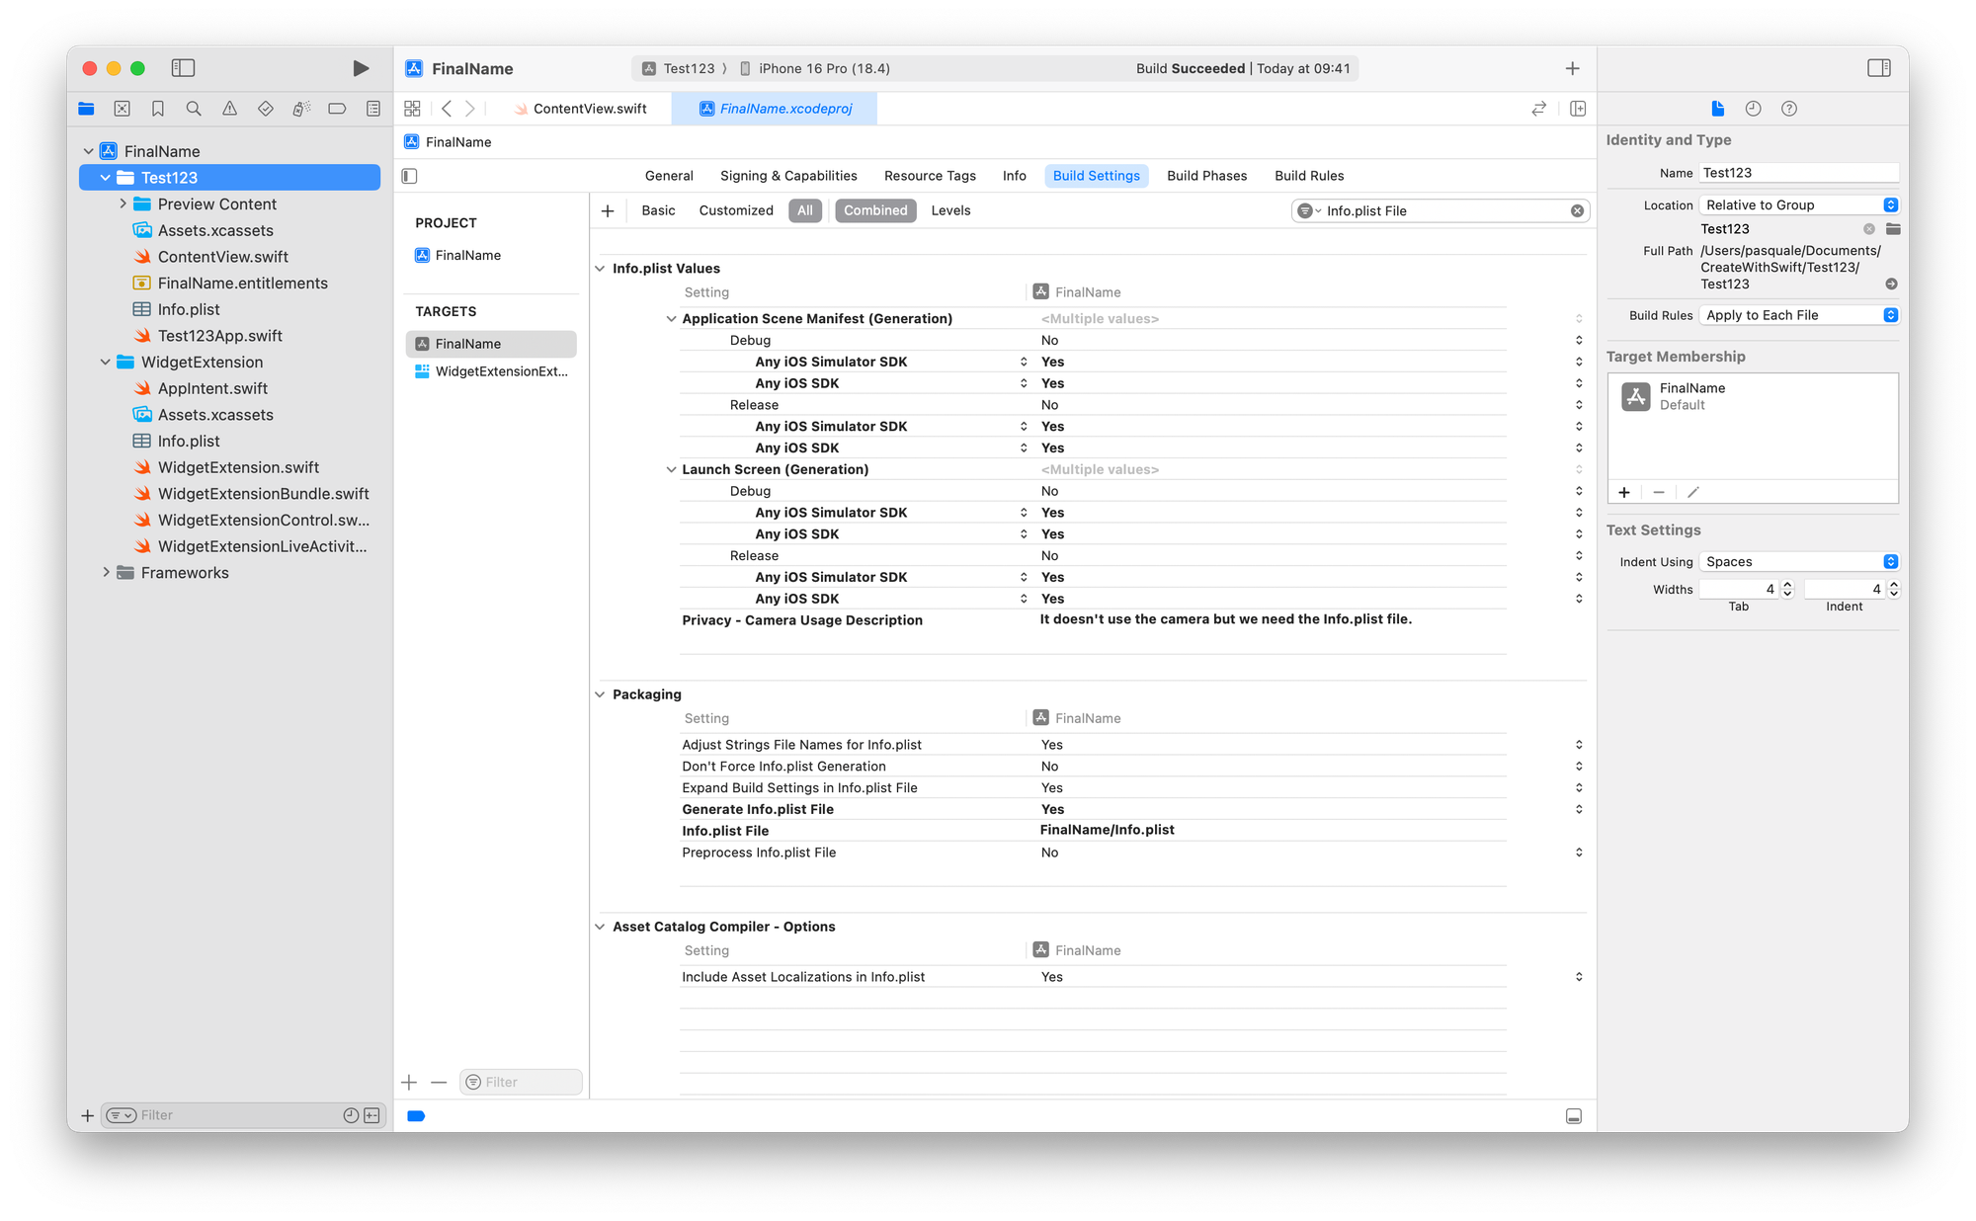Image resolution: width=1976 pixels, height=1221 pixels.
Task: Show the Breakpoint navigator icon
Action: [x=337, y=109]
